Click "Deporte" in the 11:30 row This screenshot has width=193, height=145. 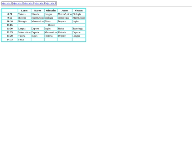(38, 29)
